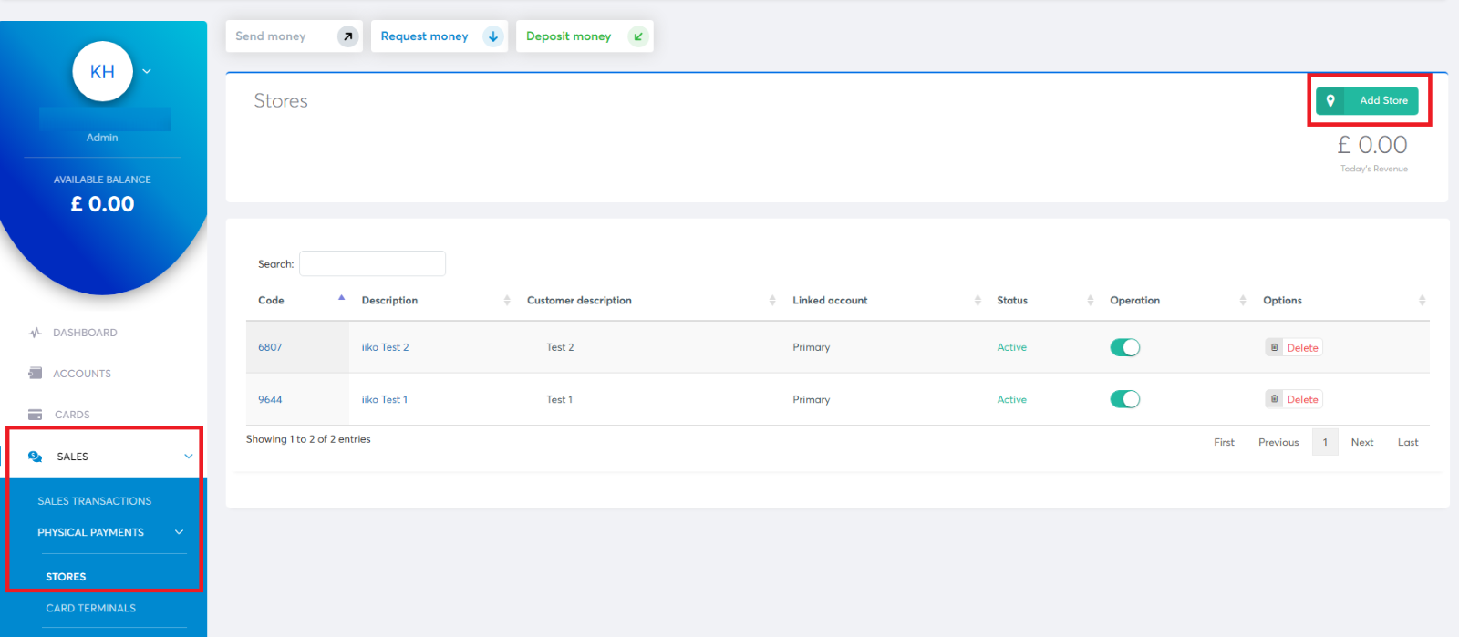Click the Search input field
This screenshot has width=1459, height=637.
[x=372, y=263]
